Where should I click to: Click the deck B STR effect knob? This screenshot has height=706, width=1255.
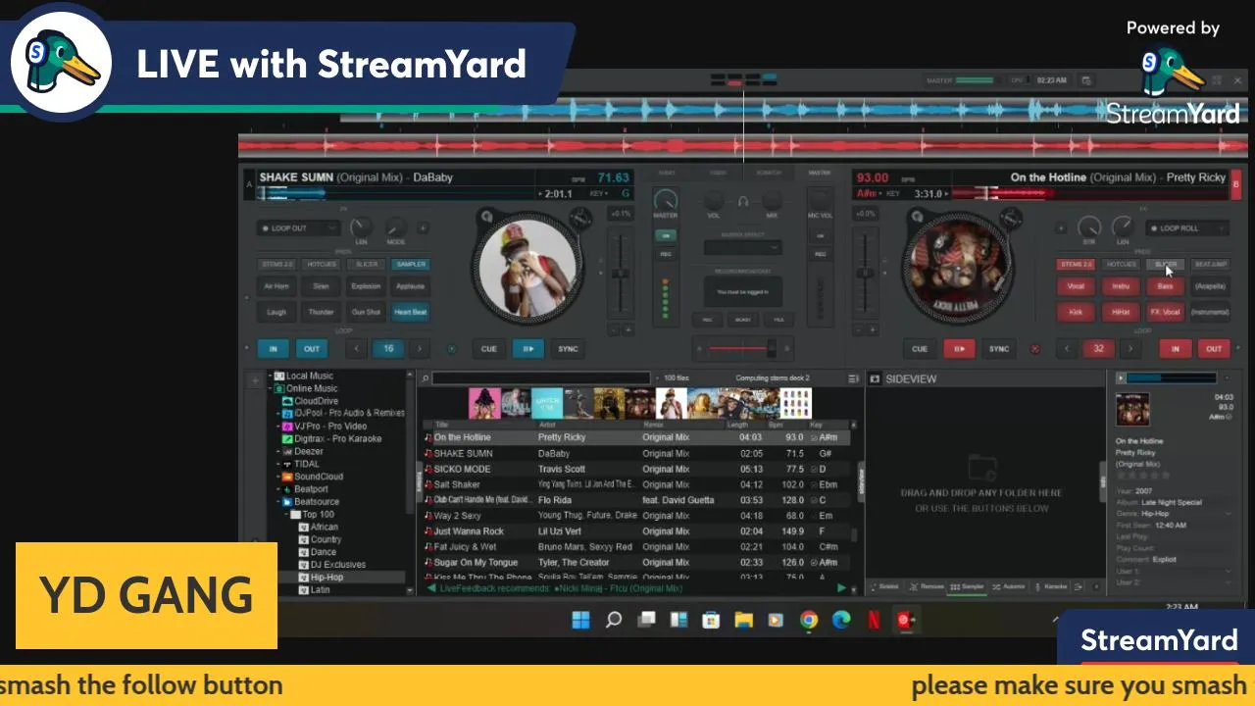[x=1088, y=227]
